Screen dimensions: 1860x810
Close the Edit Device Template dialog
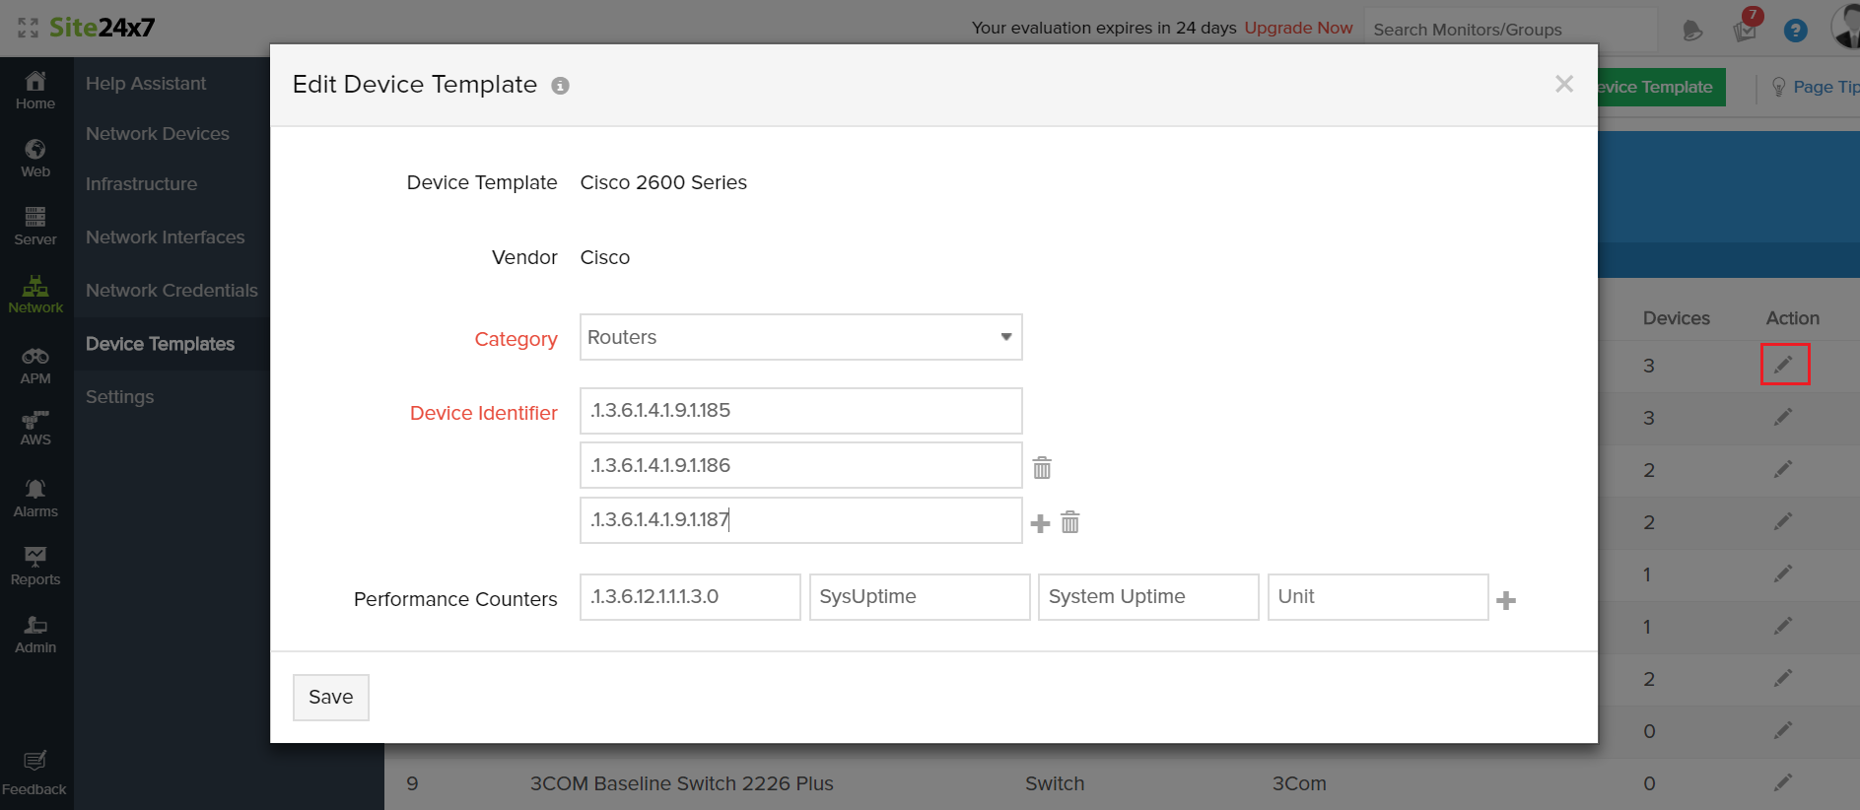pos(1564,84)
